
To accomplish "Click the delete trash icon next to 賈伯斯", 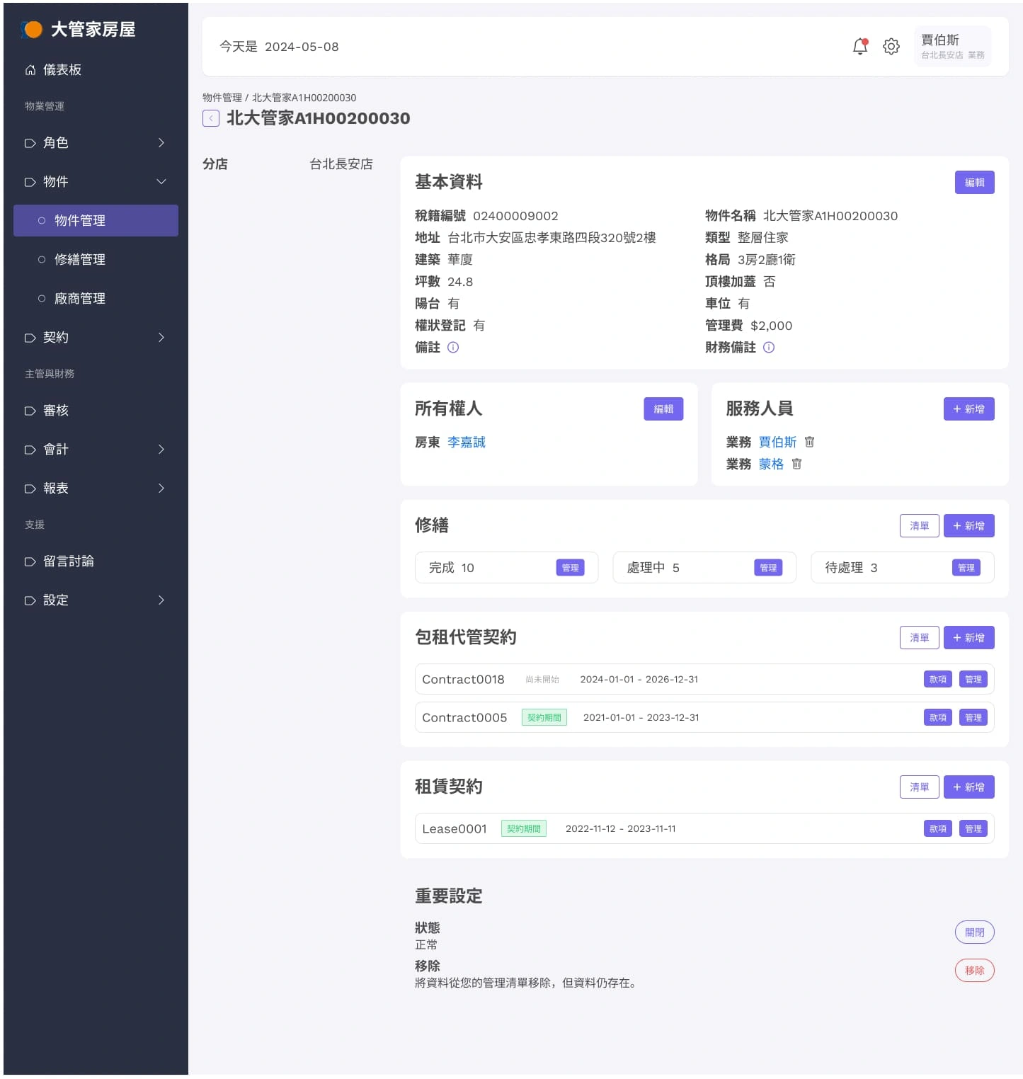I will point(809,442).
